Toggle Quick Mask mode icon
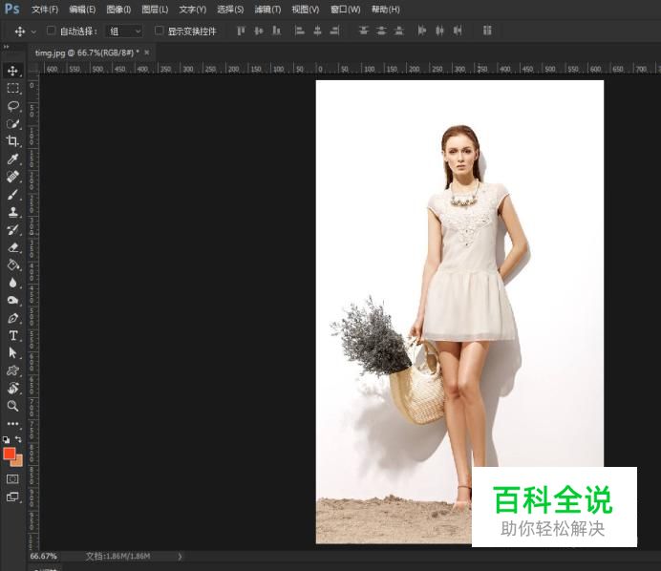 pyautogui.click(x=13, y=478)
